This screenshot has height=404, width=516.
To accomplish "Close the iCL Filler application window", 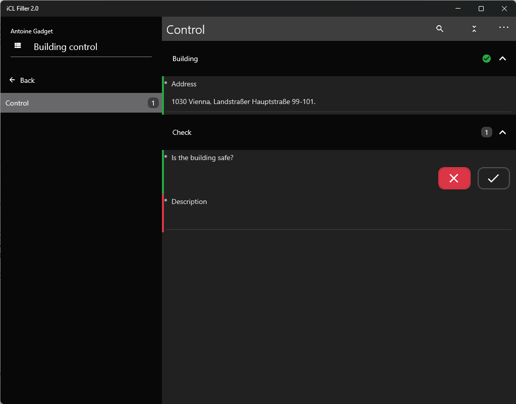I will pos(504,9).
